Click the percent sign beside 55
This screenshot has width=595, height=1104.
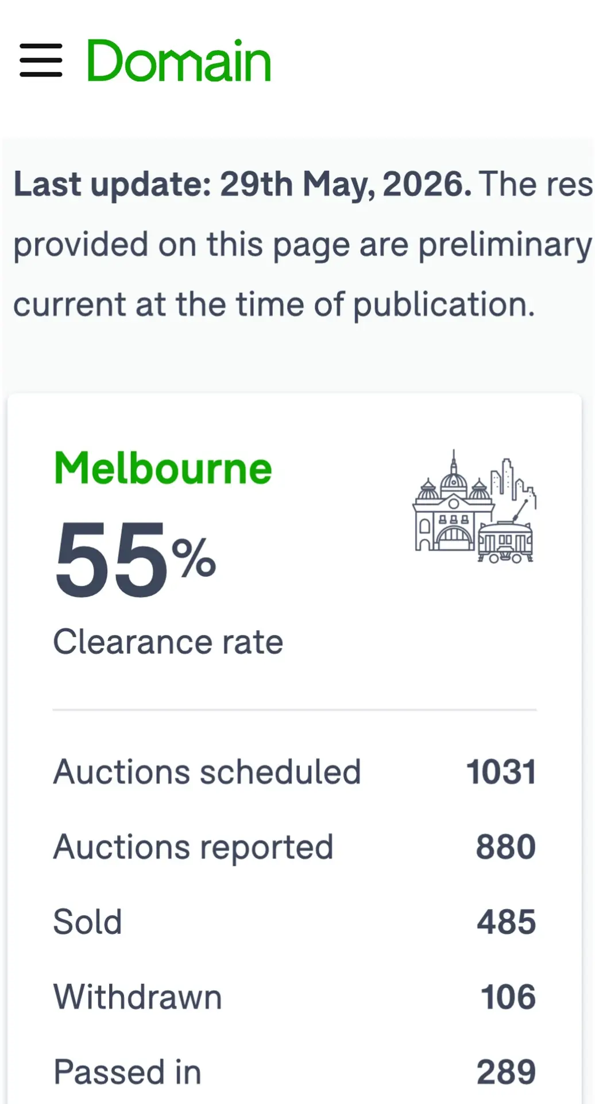pyautogui.click(x=194, y=557)
